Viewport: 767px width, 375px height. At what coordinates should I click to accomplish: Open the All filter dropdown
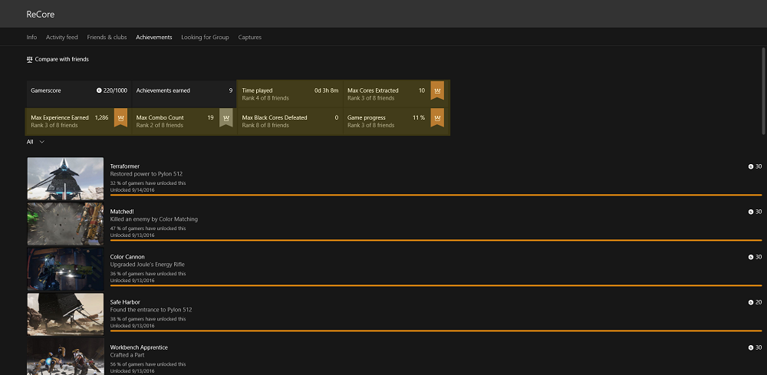[36, 142]
